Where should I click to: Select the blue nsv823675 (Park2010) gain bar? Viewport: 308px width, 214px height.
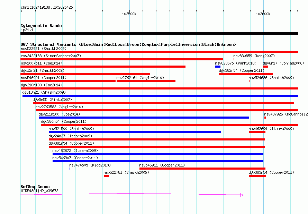click(218, 67)
